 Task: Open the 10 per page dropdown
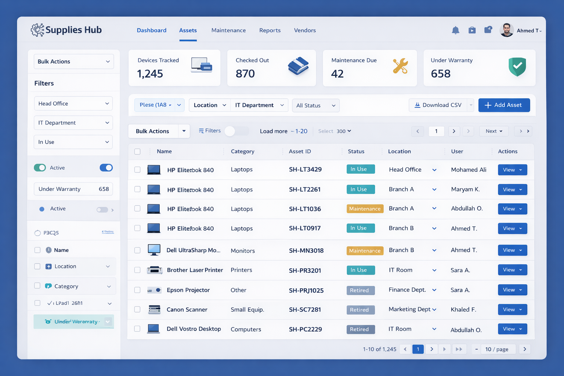(498, 349)
